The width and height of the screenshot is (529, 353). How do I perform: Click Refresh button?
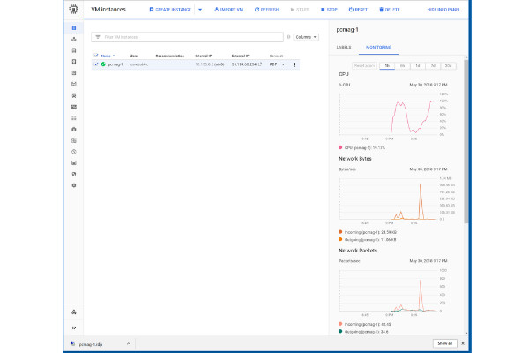pyautogui.click(x=266, y=10)
